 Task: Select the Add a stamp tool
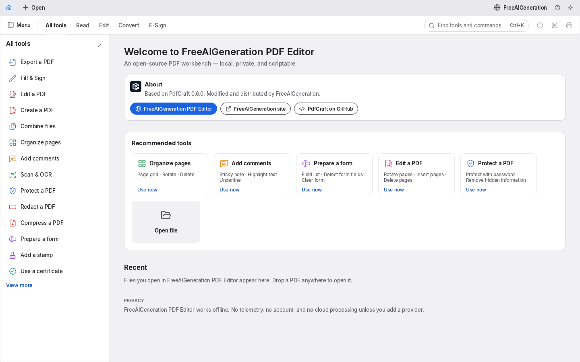54,255
